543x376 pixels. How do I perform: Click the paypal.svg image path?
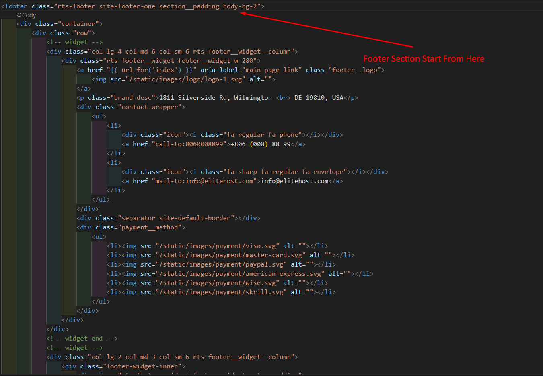pyautogui.click(x=221, y=264)
